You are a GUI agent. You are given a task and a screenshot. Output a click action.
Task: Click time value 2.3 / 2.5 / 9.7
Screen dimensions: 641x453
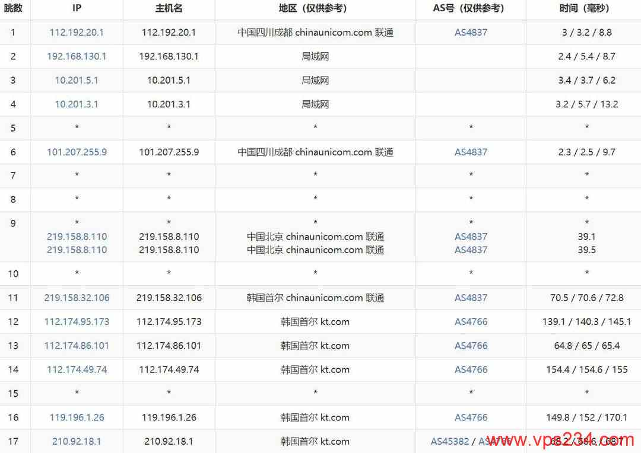click(586, 152)
